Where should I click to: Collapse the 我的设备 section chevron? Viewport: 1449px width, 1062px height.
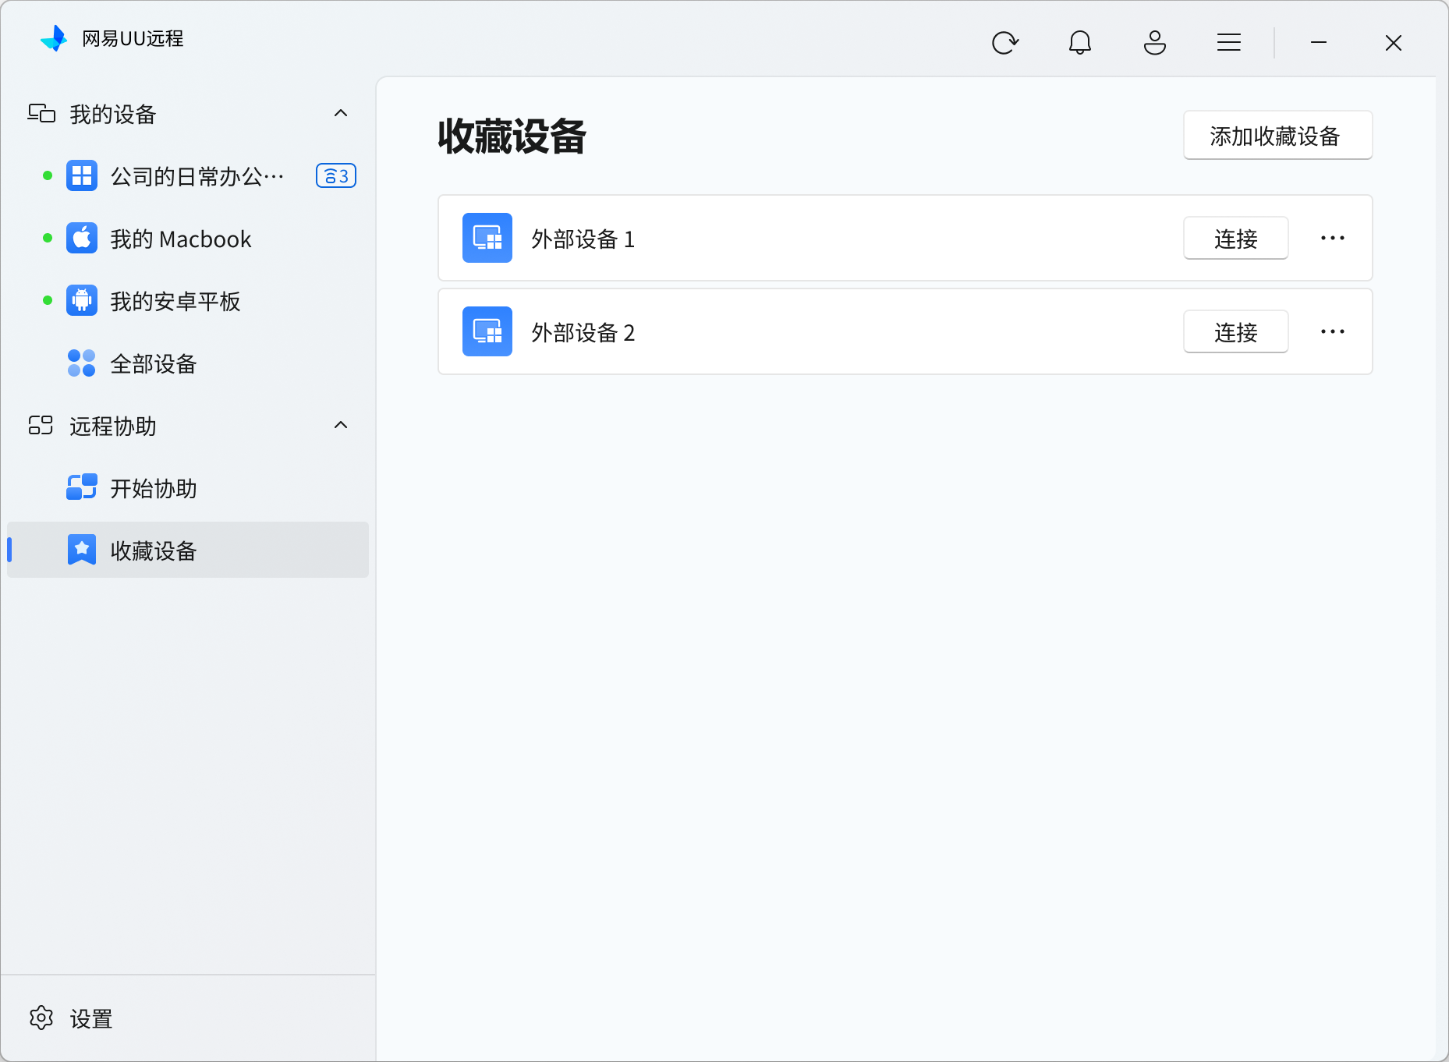(341, 114)
